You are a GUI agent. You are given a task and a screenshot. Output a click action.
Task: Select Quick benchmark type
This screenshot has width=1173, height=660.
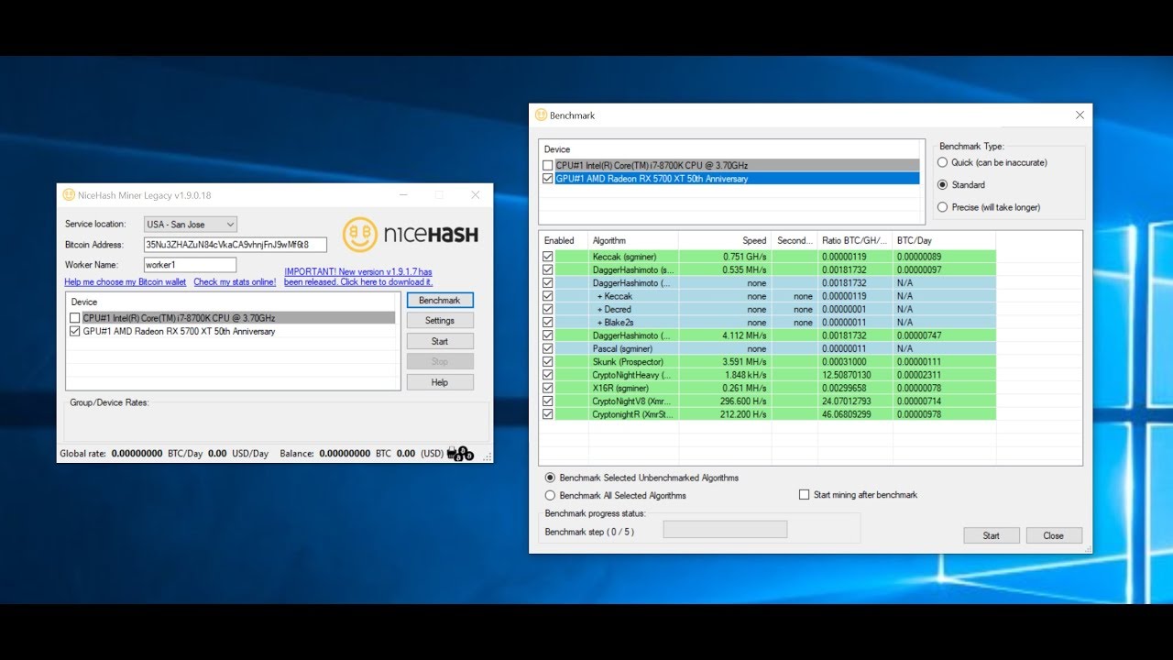click(942, 162)
